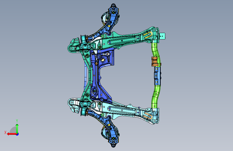Select the yellow U-shaped clip on upper arm
The height and width of the screenshot is (151, 233).
[148, 35]
